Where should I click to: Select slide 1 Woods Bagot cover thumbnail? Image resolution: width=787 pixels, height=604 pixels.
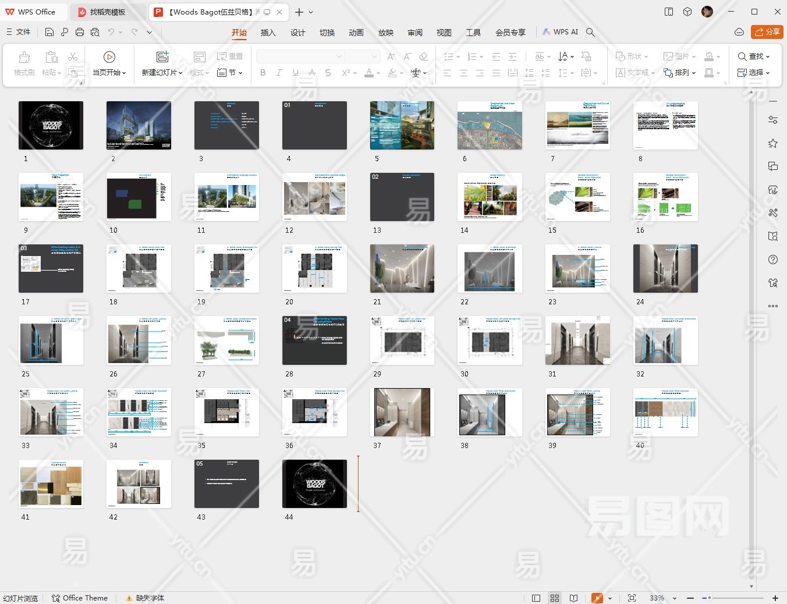51,125
